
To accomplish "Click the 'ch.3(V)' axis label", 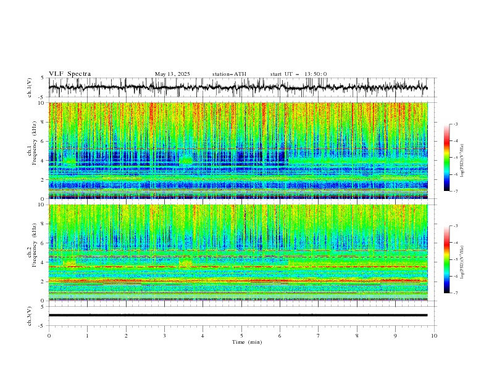I will coord(30,316).
